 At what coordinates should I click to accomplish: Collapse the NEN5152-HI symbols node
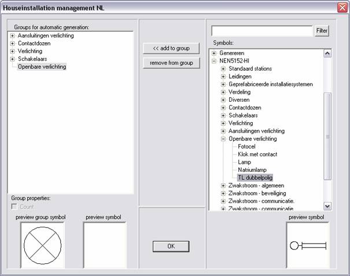[x=214, y=61]
